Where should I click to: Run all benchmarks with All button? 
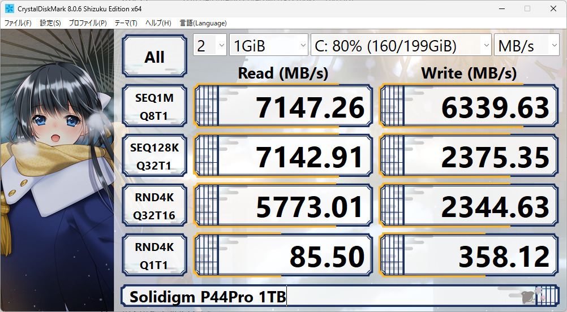[154, 57]
